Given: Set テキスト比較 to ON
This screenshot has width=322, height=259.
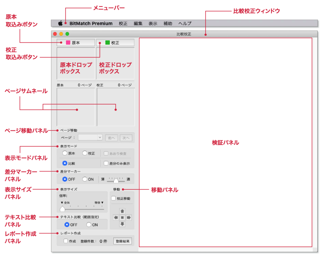Looking at the screenshot, I should pos(89,225).
